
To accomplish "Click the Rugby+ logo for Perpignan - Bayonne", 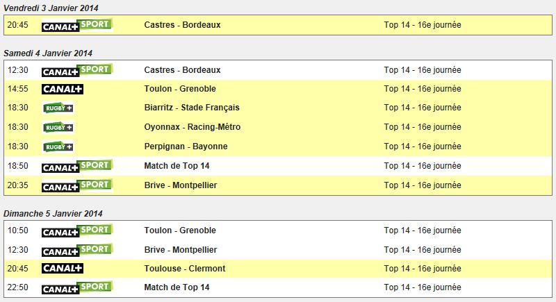I will pos(58,147).
